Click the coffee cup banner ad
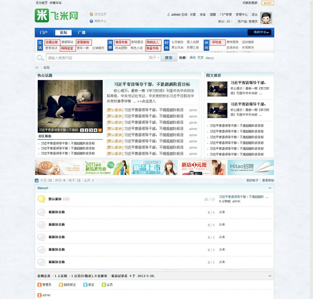 point(58,168)
